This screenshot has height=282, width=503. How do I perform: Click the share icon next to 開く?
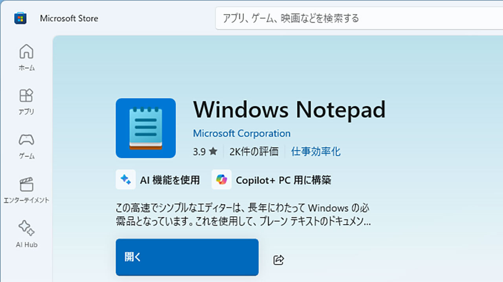[x=279, y=260]
